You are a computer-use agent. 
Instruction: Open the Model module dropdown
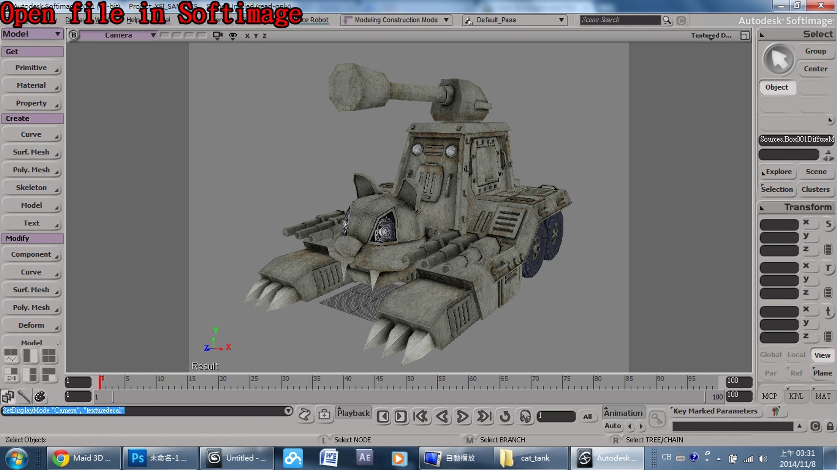pyautogui.click(x=32, y=34)
